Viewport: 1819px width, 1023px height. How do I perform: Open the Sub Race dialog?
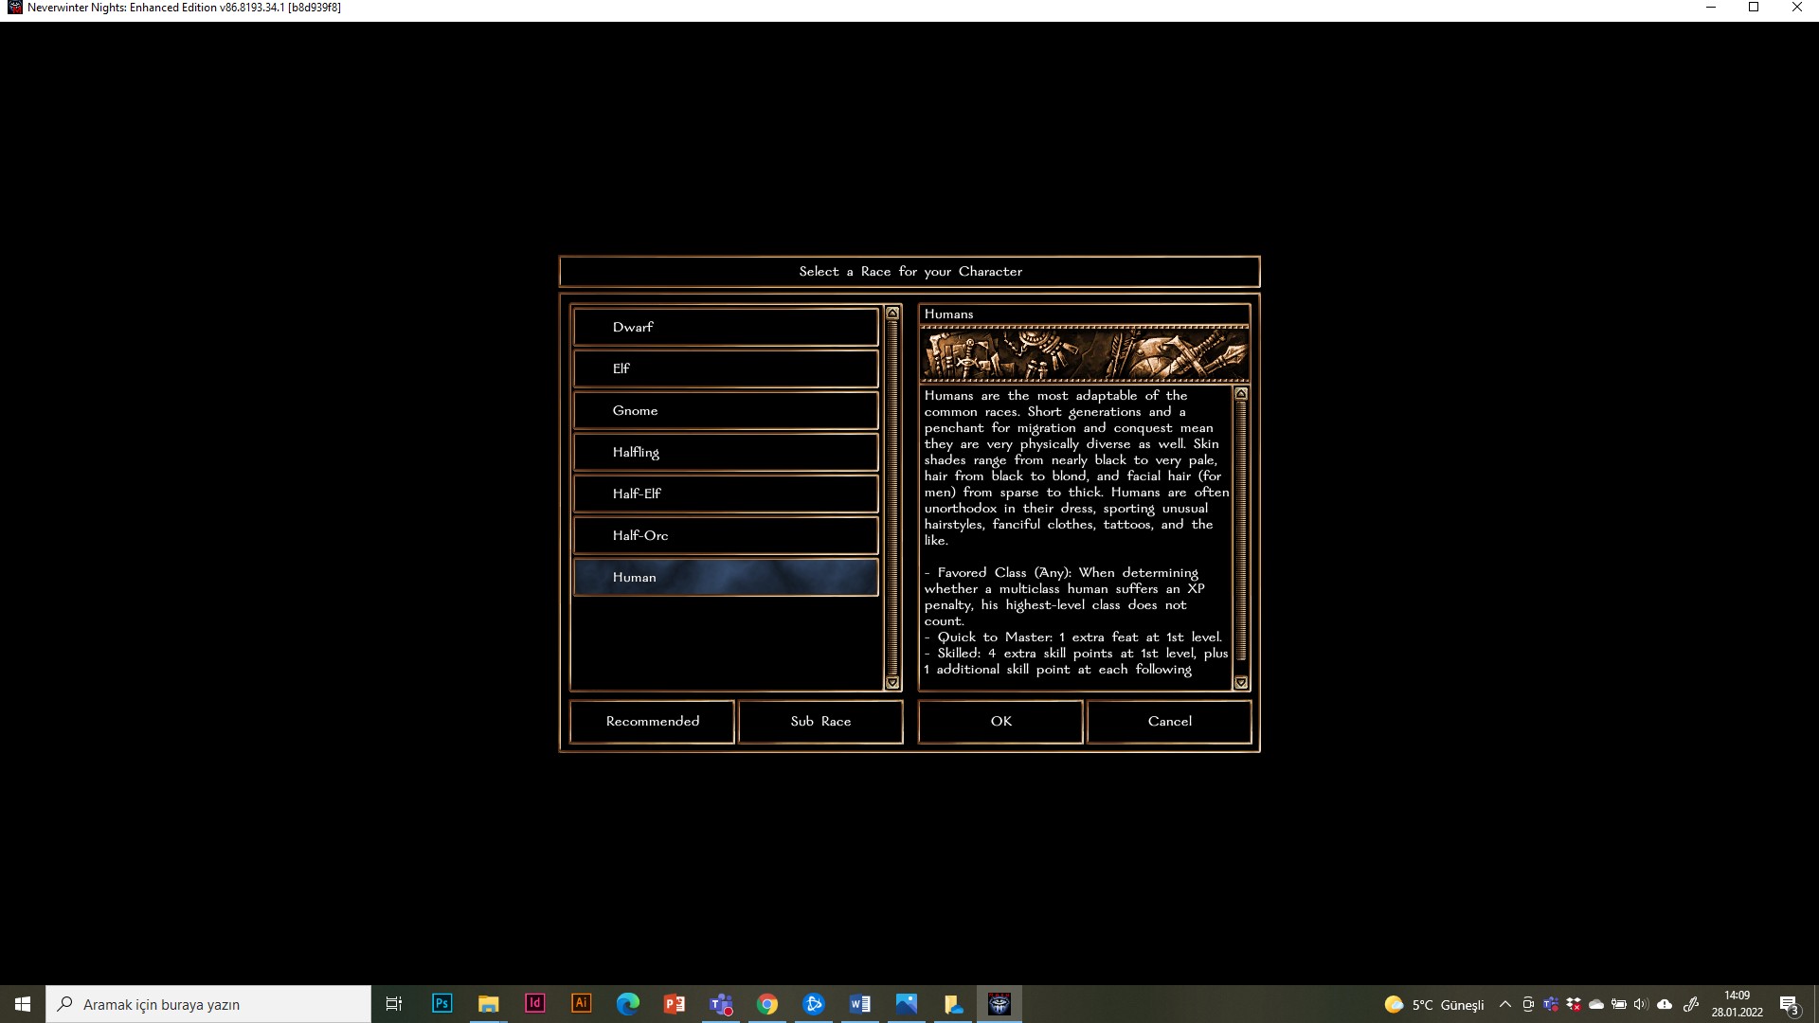click(x=820, y=722)
